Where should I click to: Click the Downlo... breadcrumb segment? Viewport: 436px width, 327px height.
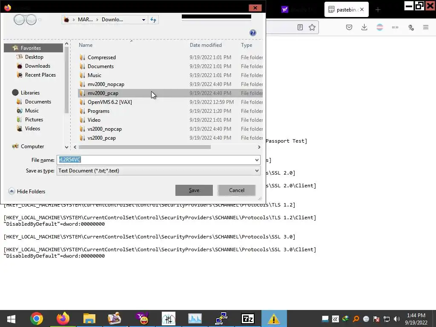(x=112, y=20)
